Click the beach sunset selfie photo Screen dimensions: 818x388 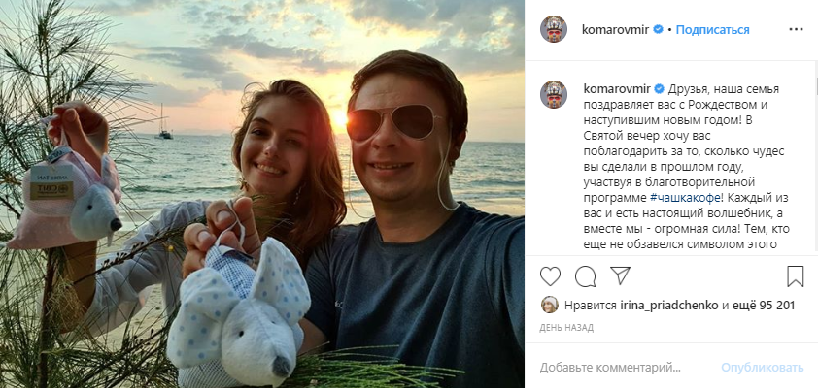262,194
